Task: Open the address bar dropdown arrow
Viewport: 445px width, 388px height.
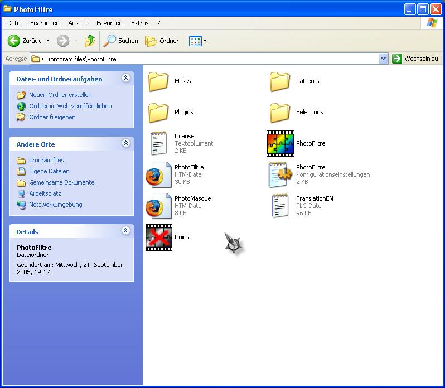Action: tap(383, 59)
